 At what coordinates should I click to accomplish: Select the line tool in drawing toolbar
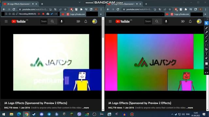pyautogui.click(x=206, y=36)
